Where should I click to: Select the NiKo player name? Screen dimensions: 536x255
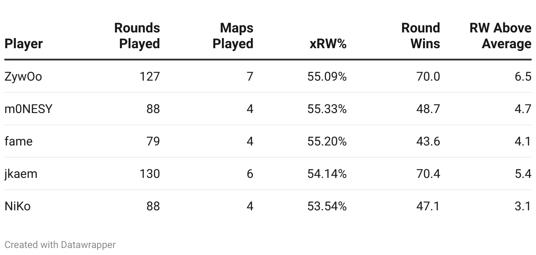18,206
